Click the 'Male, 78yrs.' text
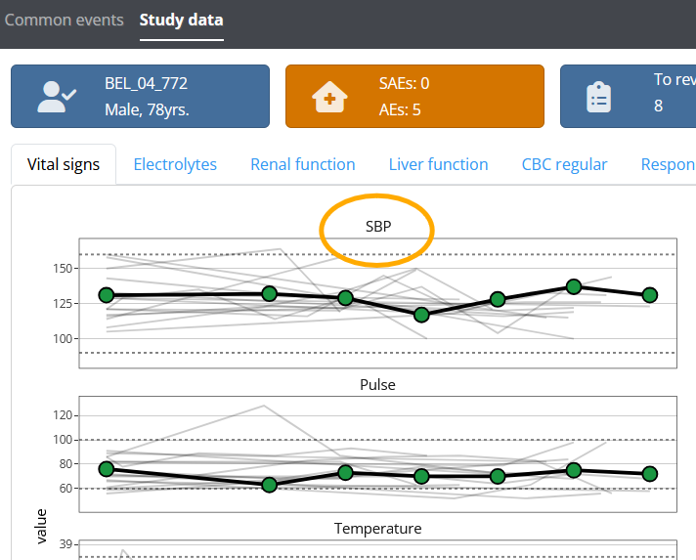Image resolution: width=696 pixels, height=560 pixels. coord(147,109)
